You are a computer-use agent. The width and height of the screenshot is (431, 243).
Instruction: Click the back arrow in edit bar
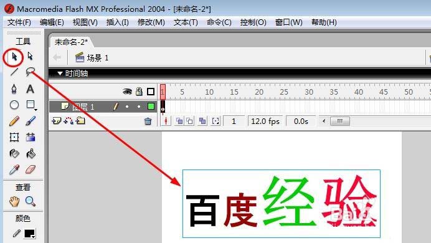point(57,57)
